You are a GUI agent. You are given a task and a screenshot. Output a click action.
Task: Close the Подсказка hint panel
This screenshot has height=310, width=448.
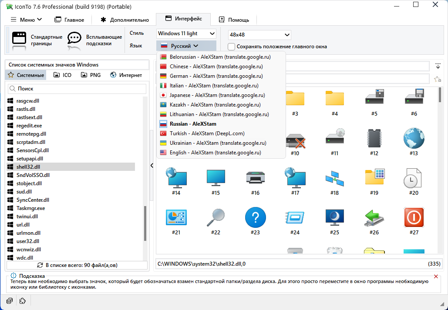[436, 277]
